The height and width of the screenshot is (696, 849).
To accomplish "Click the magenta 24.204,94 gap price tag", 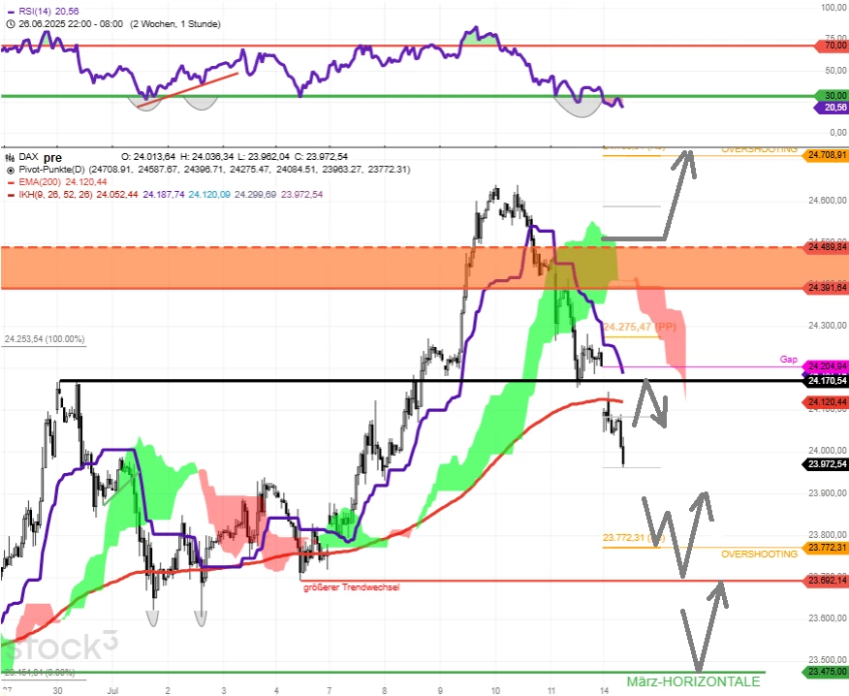I will (827, 366).
